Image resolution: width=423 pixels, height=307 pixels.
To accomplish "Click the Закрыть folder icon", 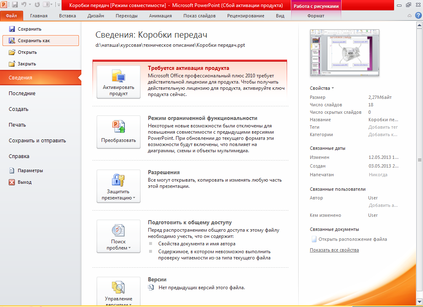I will point(12,64).
